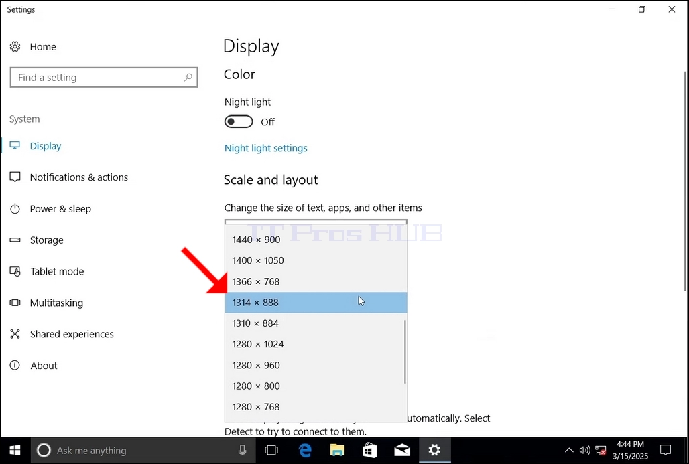
Task: Click the Multitasking icon in sidebar
Action: pos(15,303)
